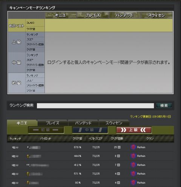Screen dimensions: 181x187
Task: Click the Refrain clan emblem in second-place row
Action: tap(133, 156)
